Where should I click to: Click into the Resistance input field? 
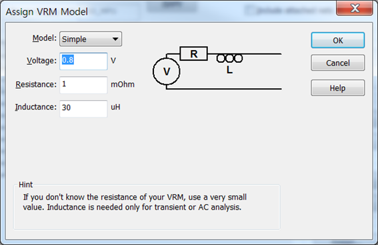tap(83, 85)
